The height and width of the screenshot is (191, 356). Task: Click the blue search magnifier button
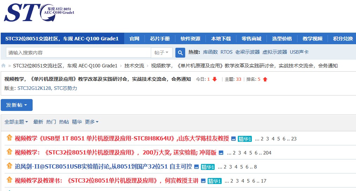[180, 53]
